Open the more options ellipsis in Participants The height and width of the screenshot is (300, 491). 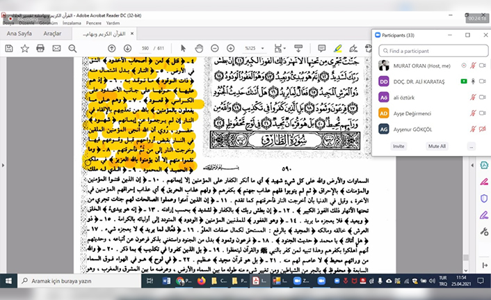472,146
